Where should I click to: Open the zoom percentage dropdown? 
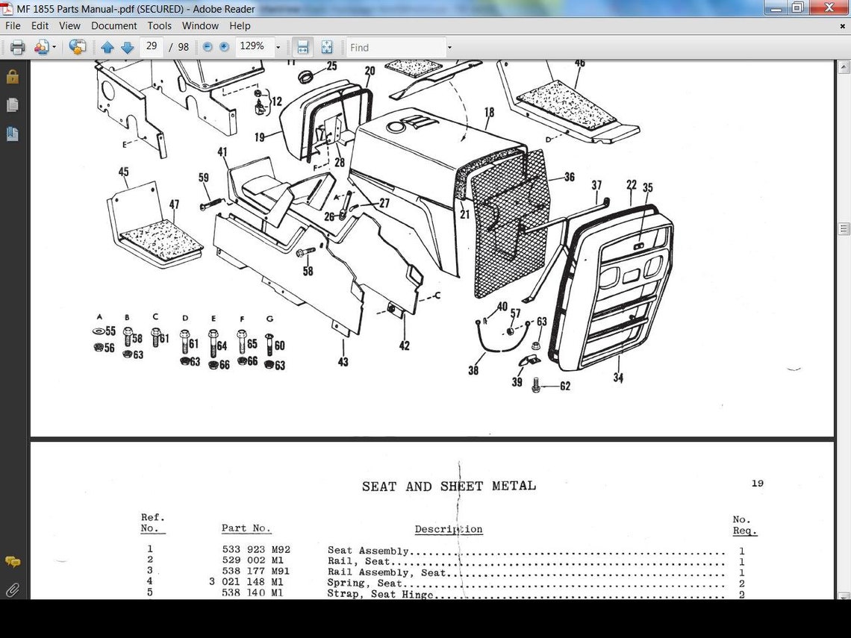(278, 46)
